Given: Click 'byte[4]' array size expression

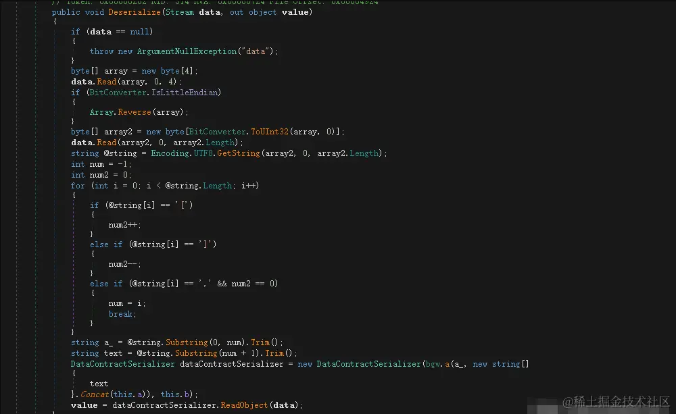Looking at the screenshot, I should [176, 71].
